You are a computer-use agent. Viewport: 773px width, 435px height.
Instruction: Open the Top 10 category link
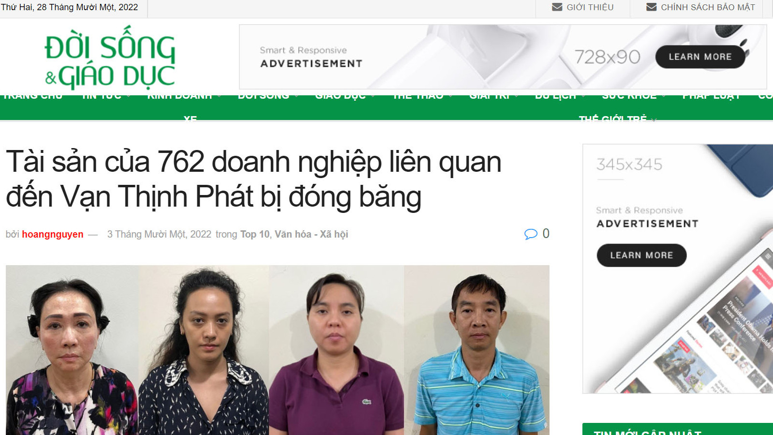tap(255, 234)
